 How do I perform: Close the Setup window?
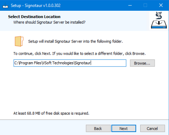[x=161, y=5]
